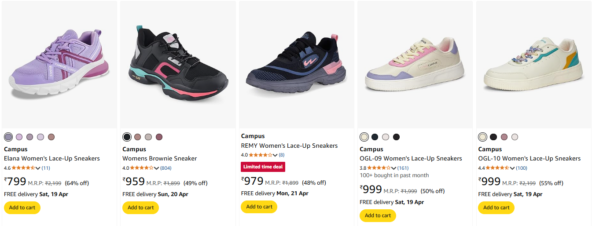Image resolution: width=592 pixels, height=226 pixels.
Task: Choose the black swatch for OGL-10 sneakers
Action: [493, 137]
